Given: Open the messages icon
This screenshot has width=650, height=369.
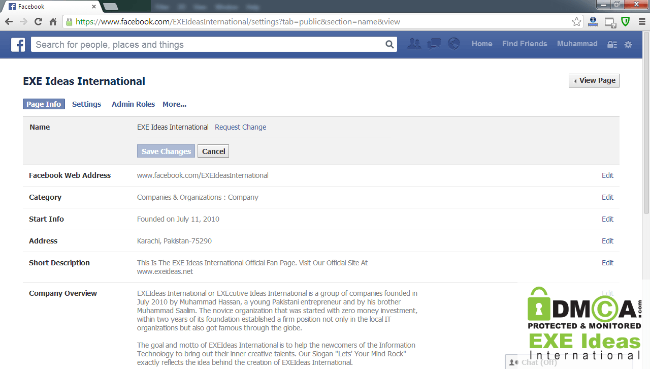Looking at the screenshot, I should tap(434, 44).
